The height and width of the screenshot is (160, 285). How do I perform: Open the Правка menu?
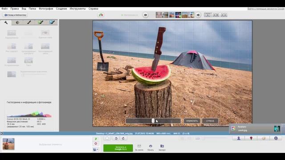tap(15, 9)
